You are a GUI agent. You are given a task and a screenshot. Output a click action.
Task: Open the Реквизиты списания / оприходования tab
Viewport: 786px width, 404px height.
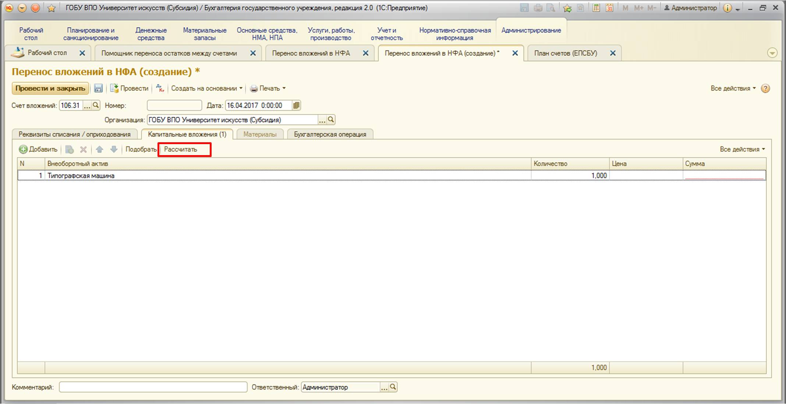(x=75, y=135)
